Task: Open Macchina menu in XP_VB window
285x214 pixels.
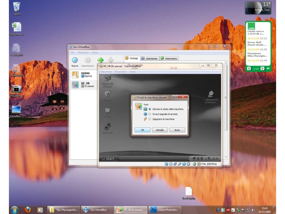Action: tap(106, 72)
